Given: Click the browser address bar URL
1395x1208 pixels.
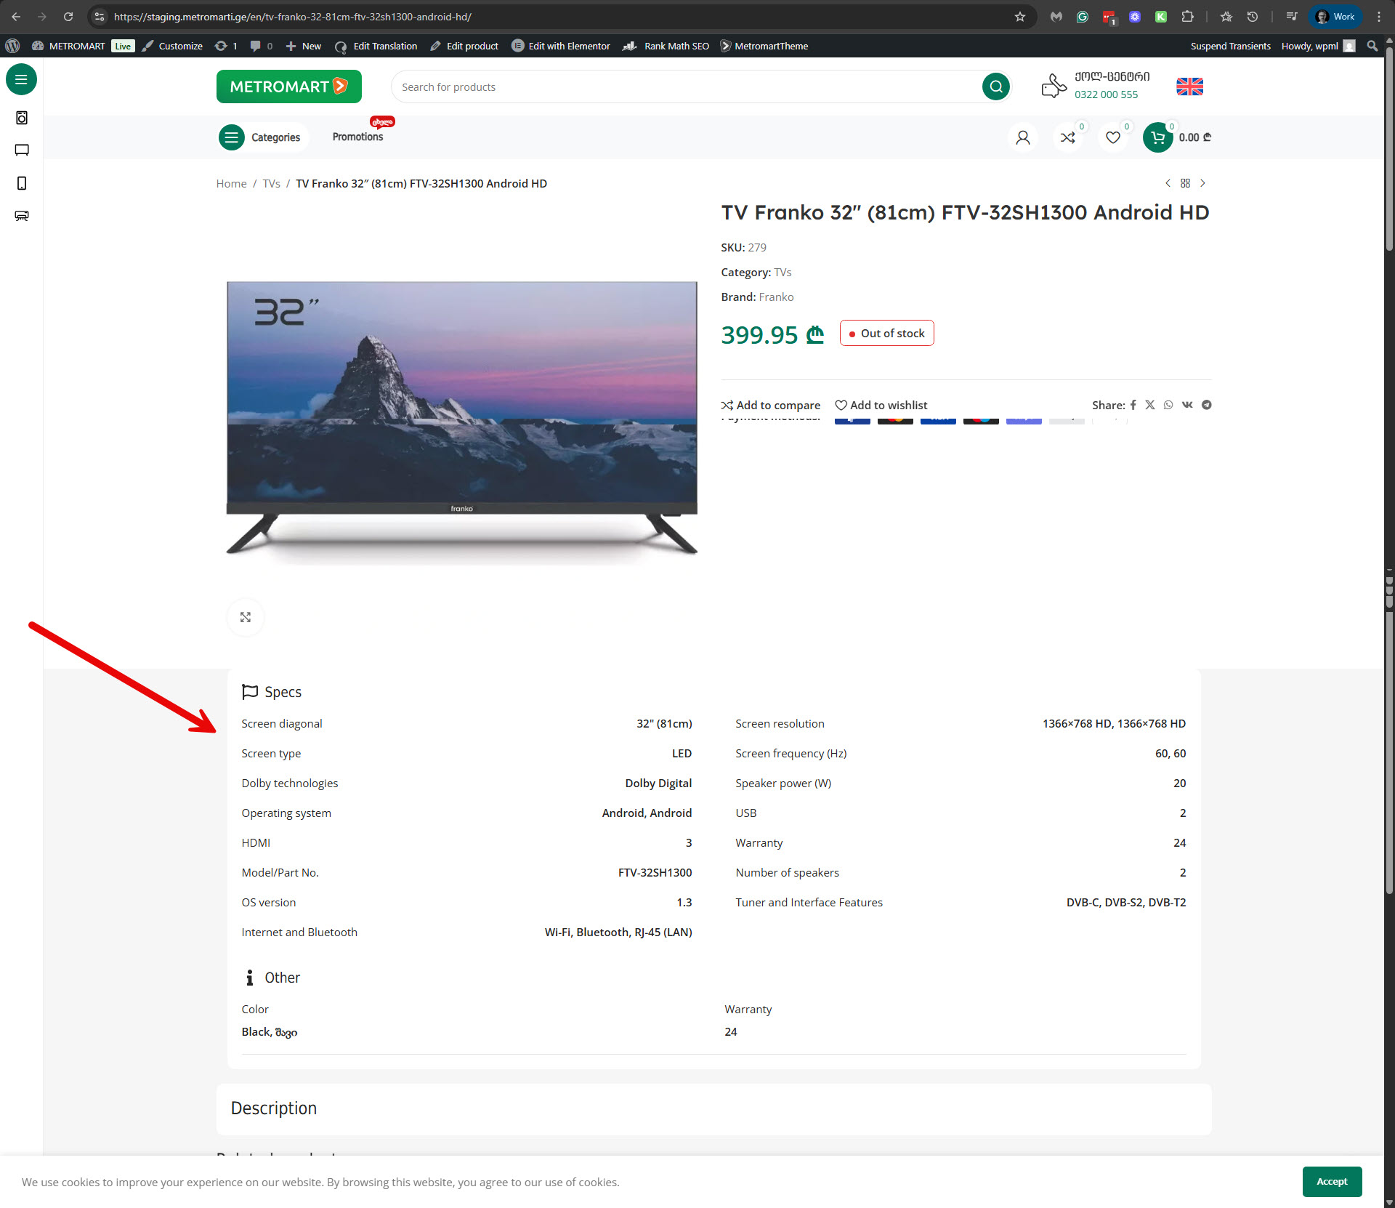Looking at the screenshot, I should [292, 17].
